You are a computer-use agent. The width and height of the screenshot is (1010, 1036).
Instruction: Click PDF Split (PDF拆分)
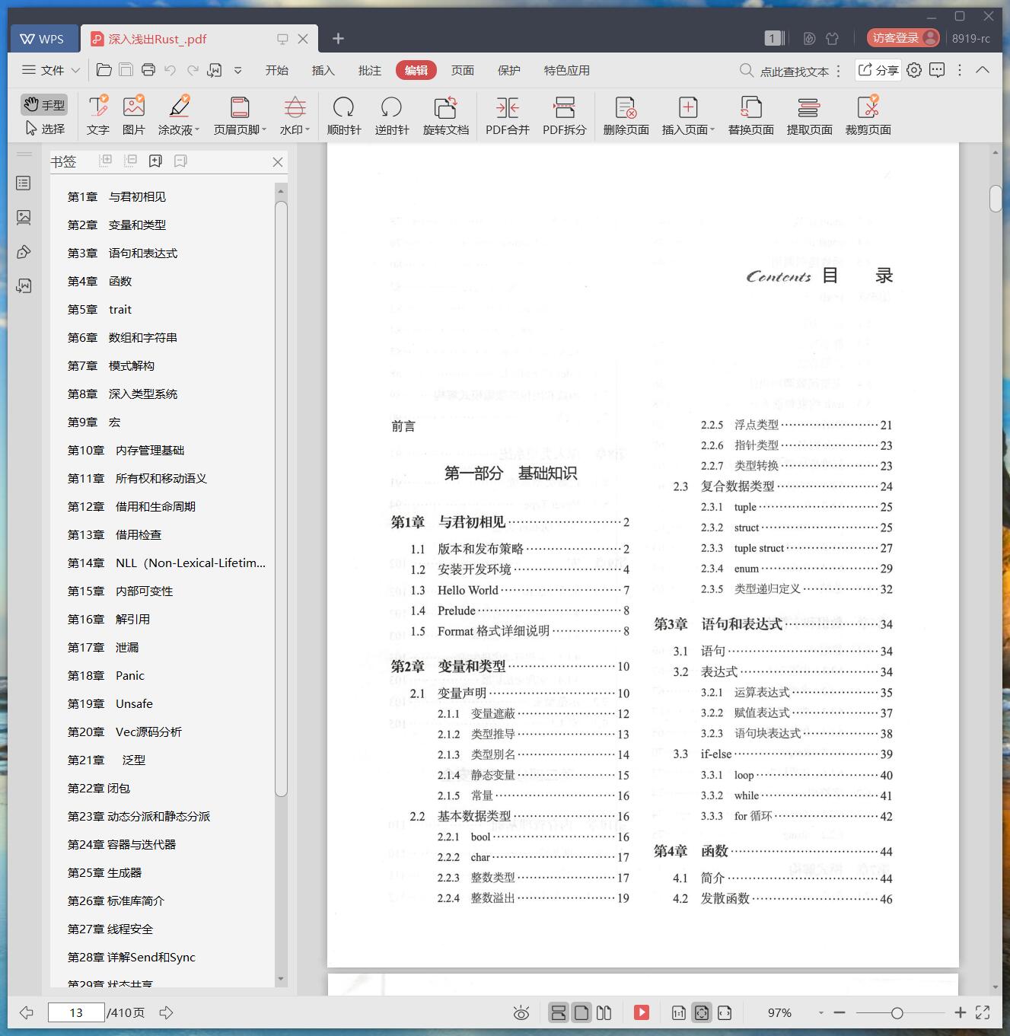pos(565,116)
